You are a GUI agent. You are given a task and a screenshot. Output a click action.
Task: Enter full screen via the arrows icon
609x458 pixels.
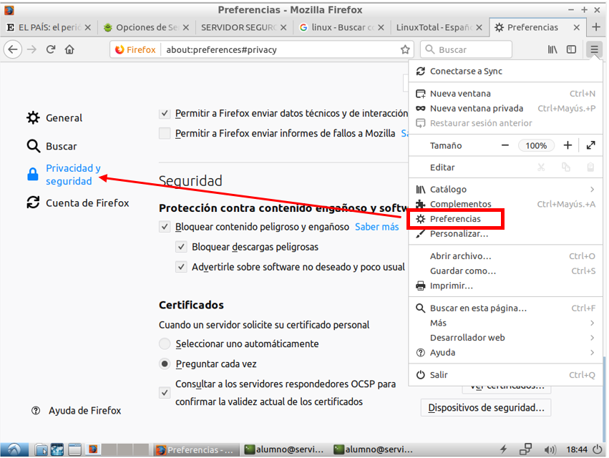[590, 145]
